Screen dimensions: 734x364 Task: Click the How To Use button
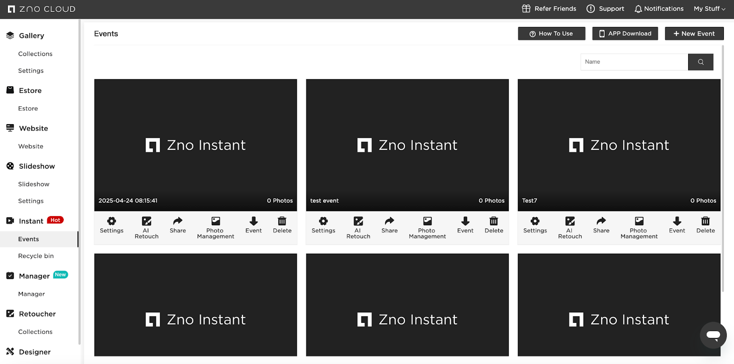coord(551,33)
